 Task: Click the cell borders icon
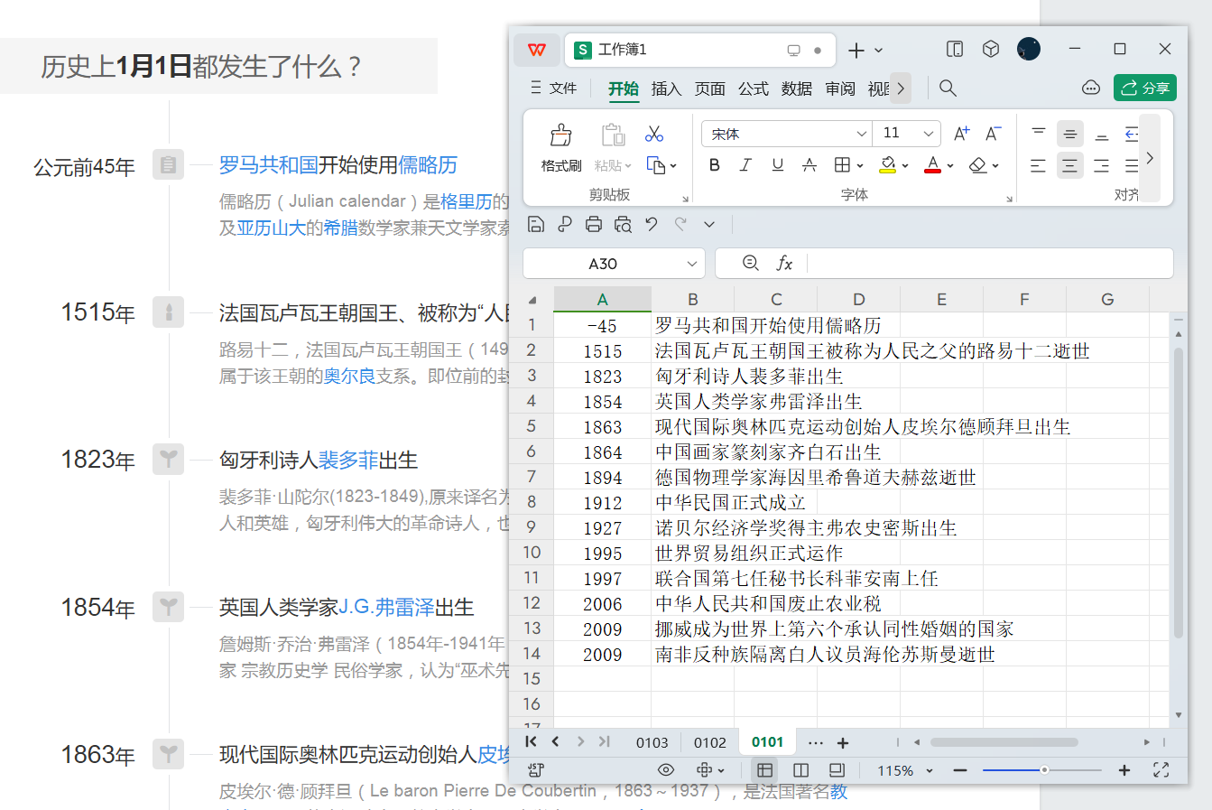[842, 165]
